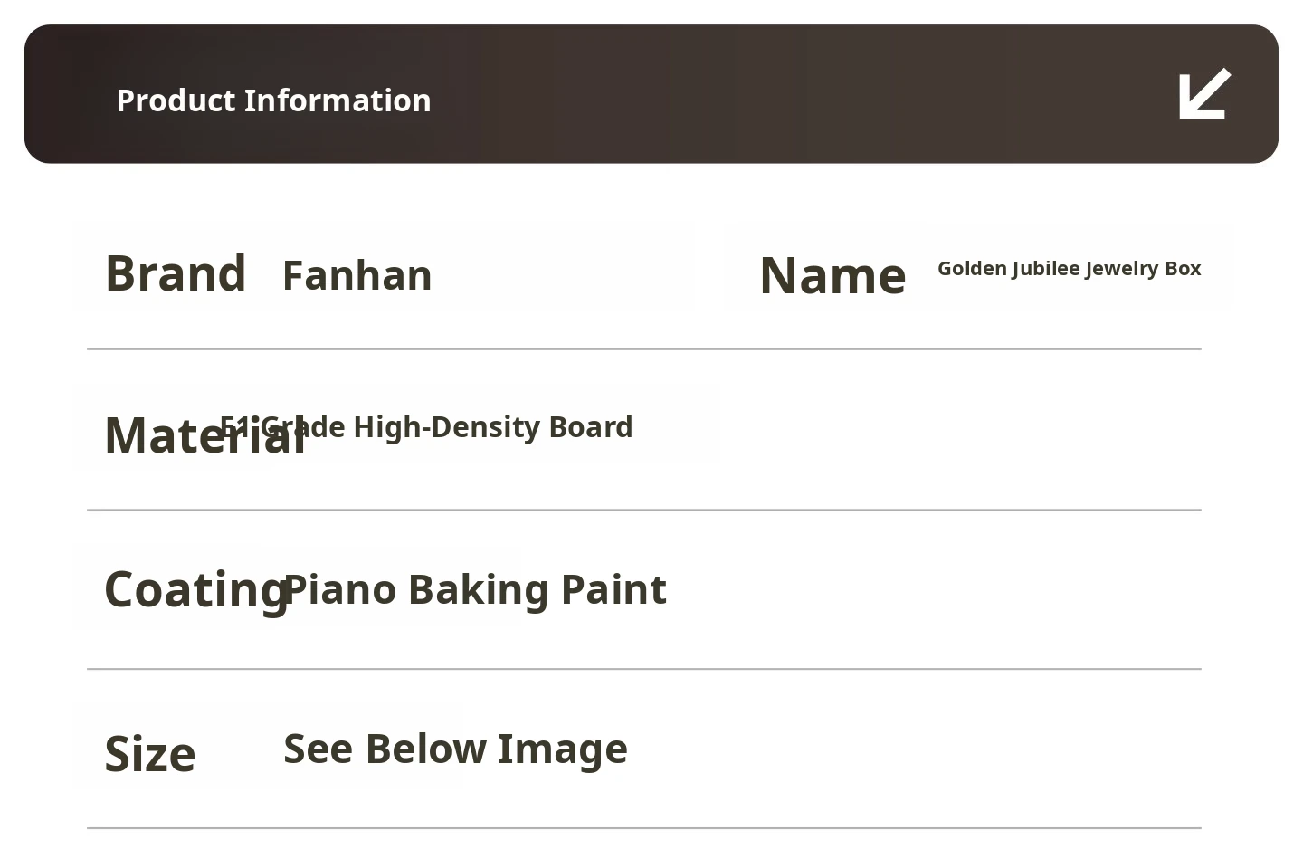Click the divider line below the Brand row
Viewport: 1303px width, 859px height.
click(644, 348)
